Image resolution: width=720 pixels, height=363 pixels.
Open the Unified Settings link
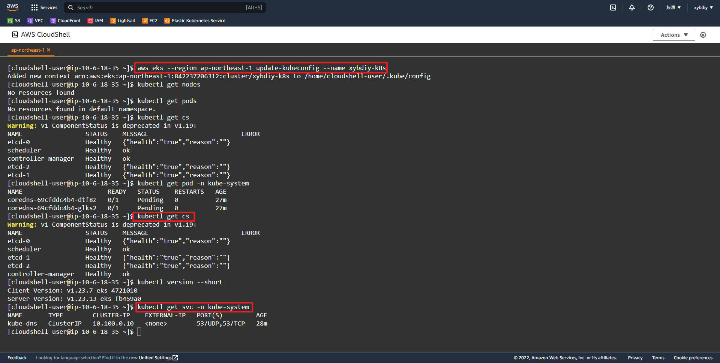[158, 358]
